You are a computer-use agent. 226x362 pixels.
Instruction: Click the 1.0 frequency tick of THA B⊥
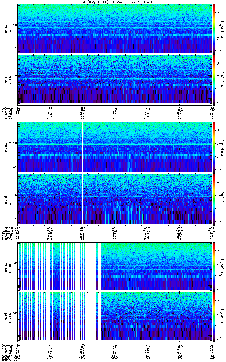[15, 25]
